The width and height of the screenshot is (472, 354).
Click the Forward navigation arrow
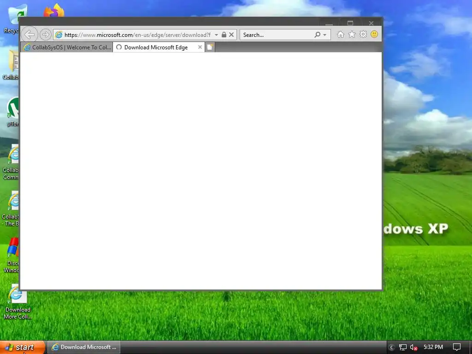(x=45, y=35)
